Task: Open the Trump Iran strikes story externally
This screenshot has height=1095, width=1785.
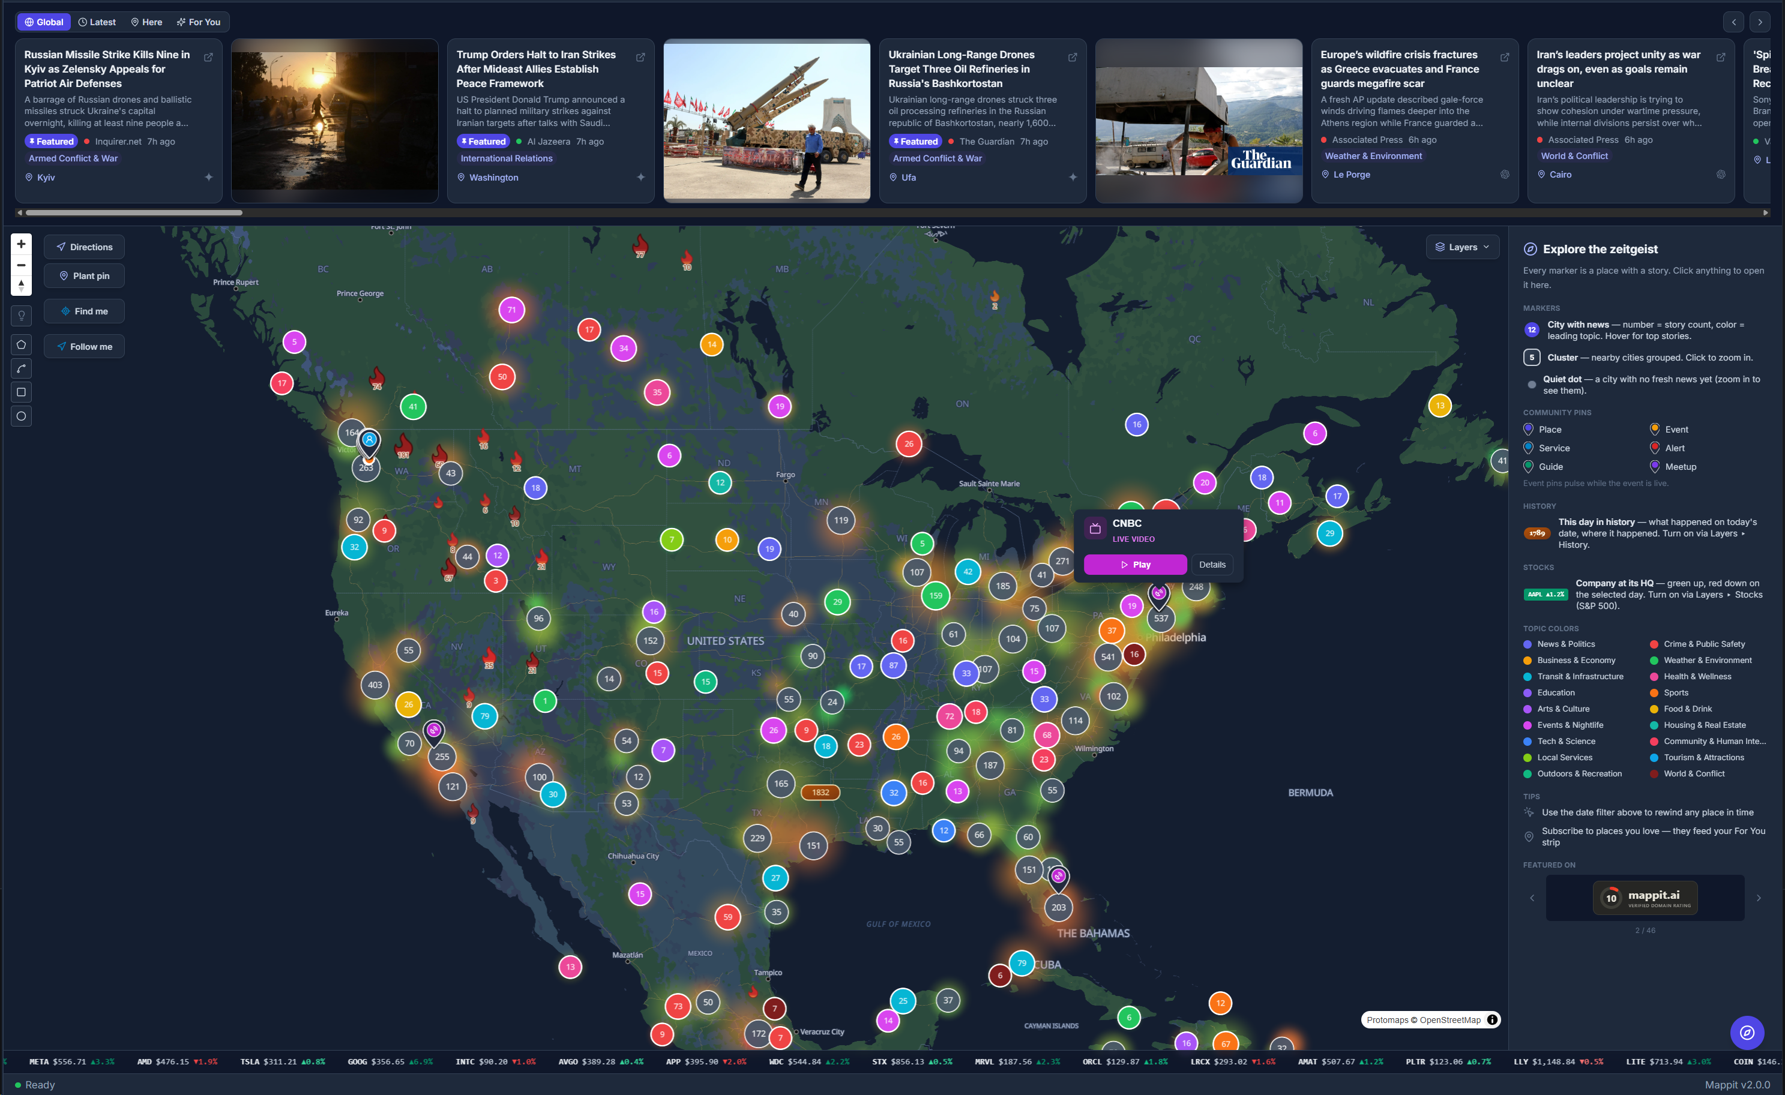Action: click(640, 57)
